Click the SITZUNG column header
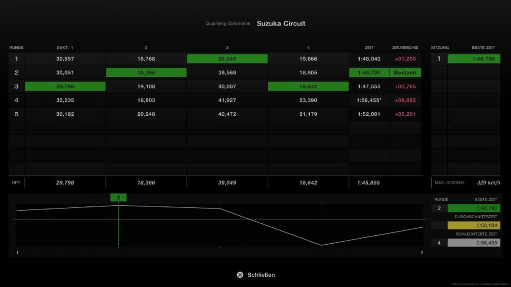 440,47
